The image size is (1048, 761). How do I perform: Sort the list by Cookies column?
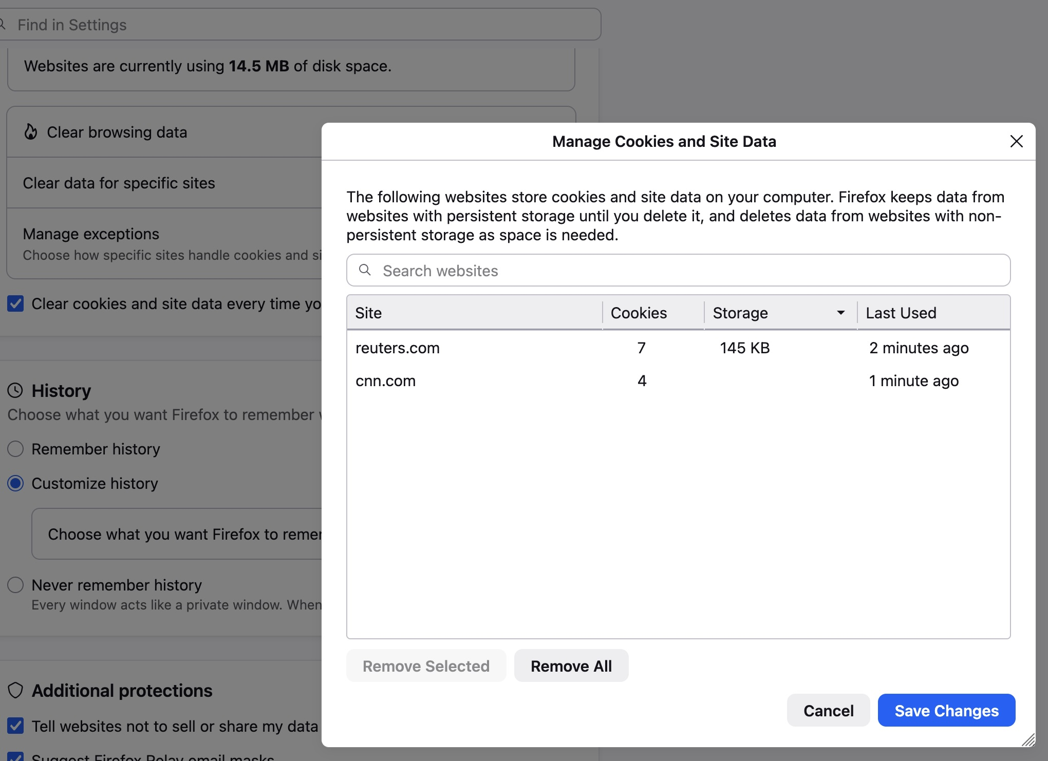653,313
